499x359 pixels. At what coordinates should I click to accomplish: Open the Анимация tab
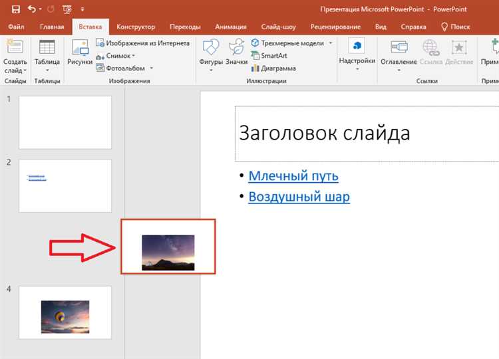[x=231, y=27]
